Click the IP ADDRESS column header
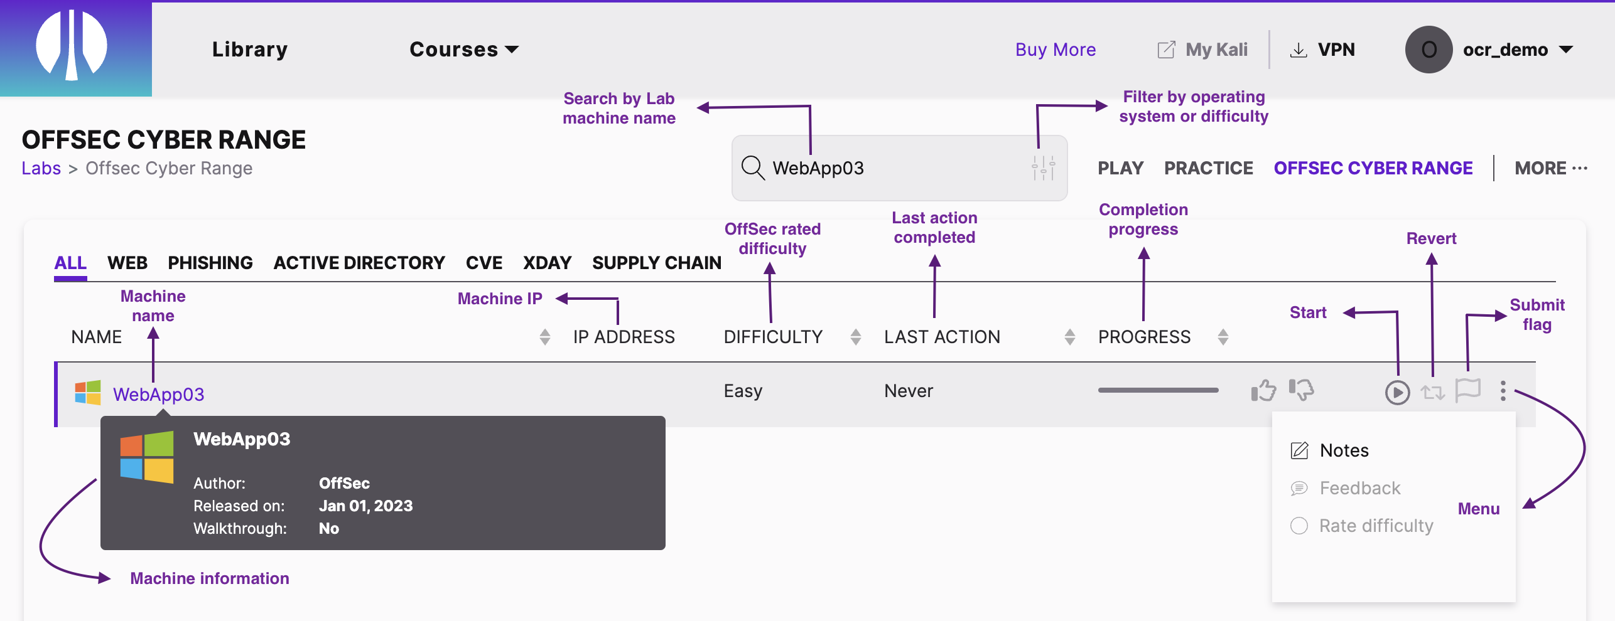 pos(624,337)
